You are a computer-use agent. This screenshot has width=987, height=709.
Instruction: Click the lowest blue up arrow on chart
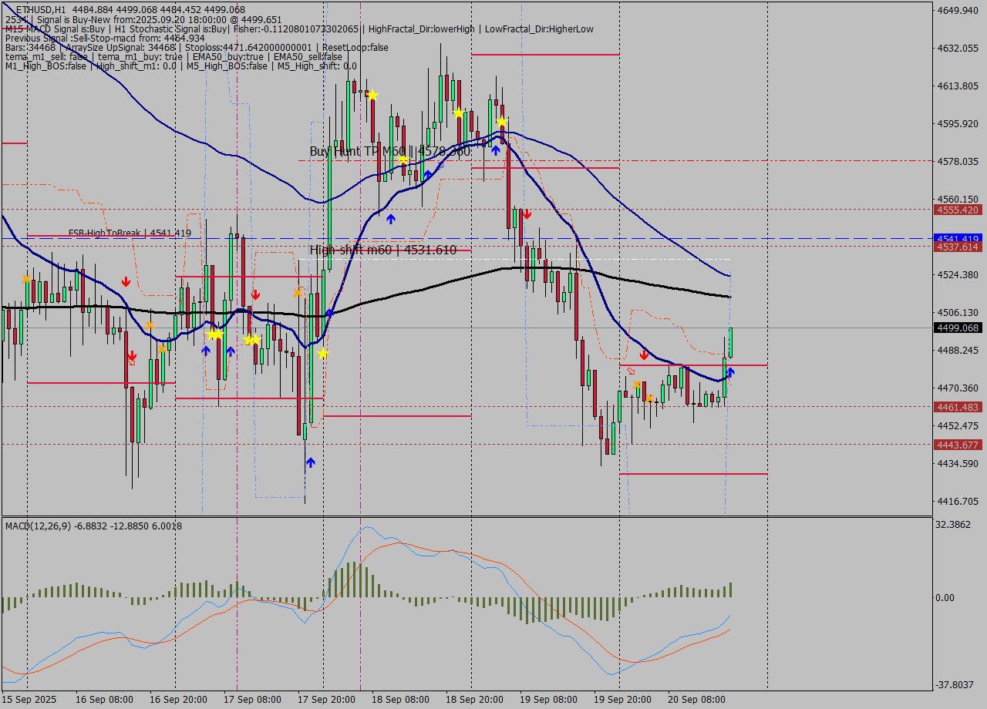point(310,462)
